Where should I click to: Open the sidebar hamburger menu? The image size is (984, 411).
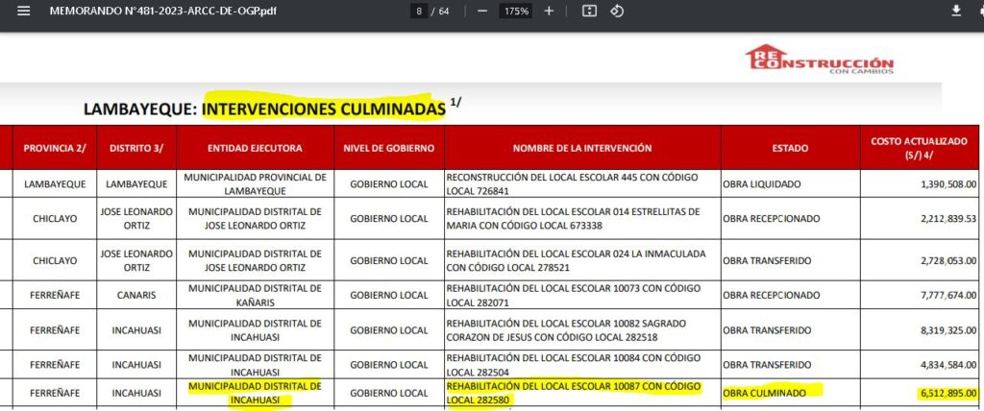click(24, 12)
